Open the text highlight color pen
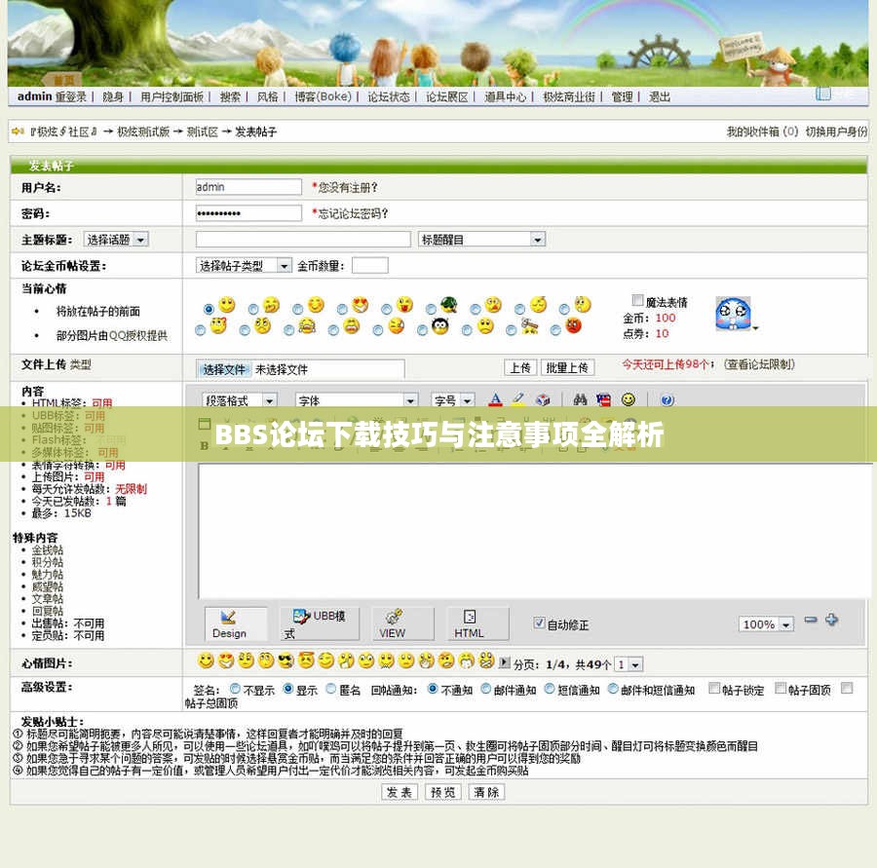The image size is (877, 868). click(x=518, y=399)
